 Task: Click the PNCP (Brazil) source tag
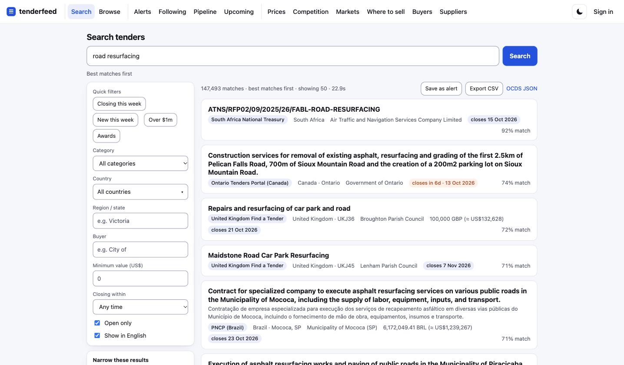point(227,328)
